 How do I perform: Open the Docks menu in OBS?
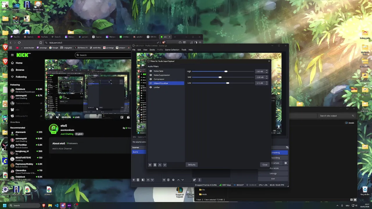(x=152, y=50)
